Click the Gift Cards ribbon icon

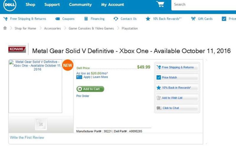[x=193, y=19]
